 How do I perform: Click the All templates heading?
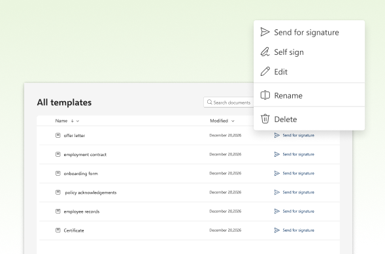tap(64, 103)
